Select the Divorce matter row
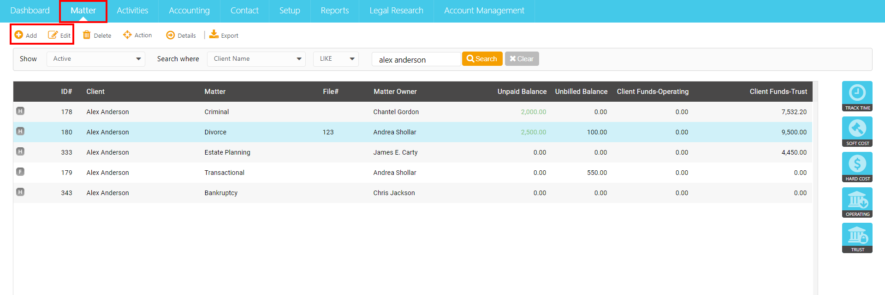Screen dimensions: 885x295 click(x=413, y=132)
